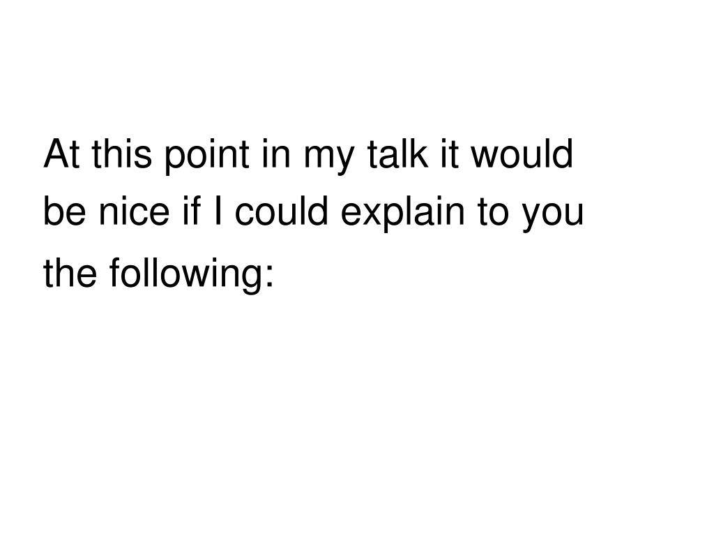
Task: Click on the word "would"
Action: tap(522, 154)
